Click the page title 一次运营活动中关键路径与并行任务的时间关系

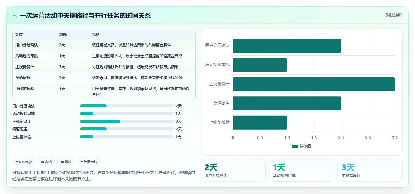85,15
